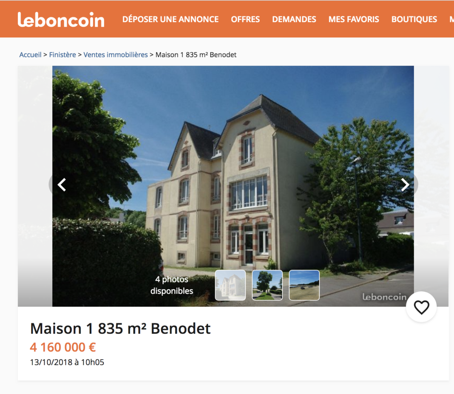454x394 pixels.
Task: Click the leboncoin logo
Action: point(61,20)
